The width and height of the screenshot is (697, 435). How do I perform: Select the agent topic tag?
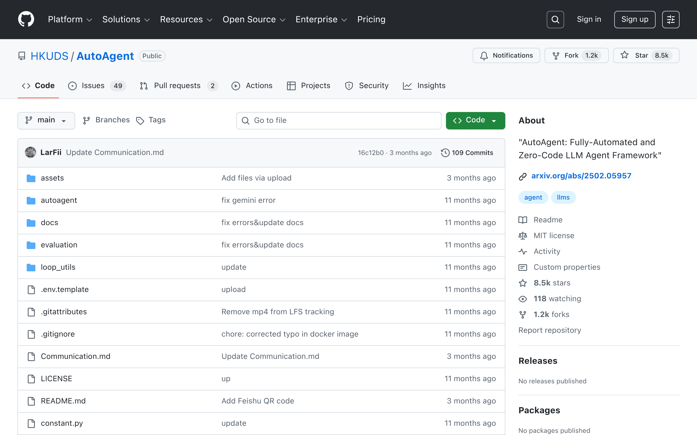tap(533, 197)
